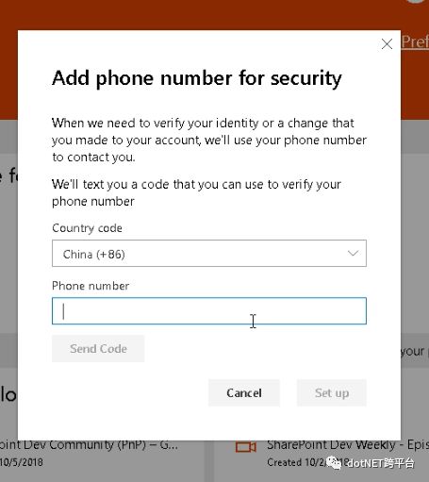Click the Phone number label
The image size is (429, 482).
91,286
